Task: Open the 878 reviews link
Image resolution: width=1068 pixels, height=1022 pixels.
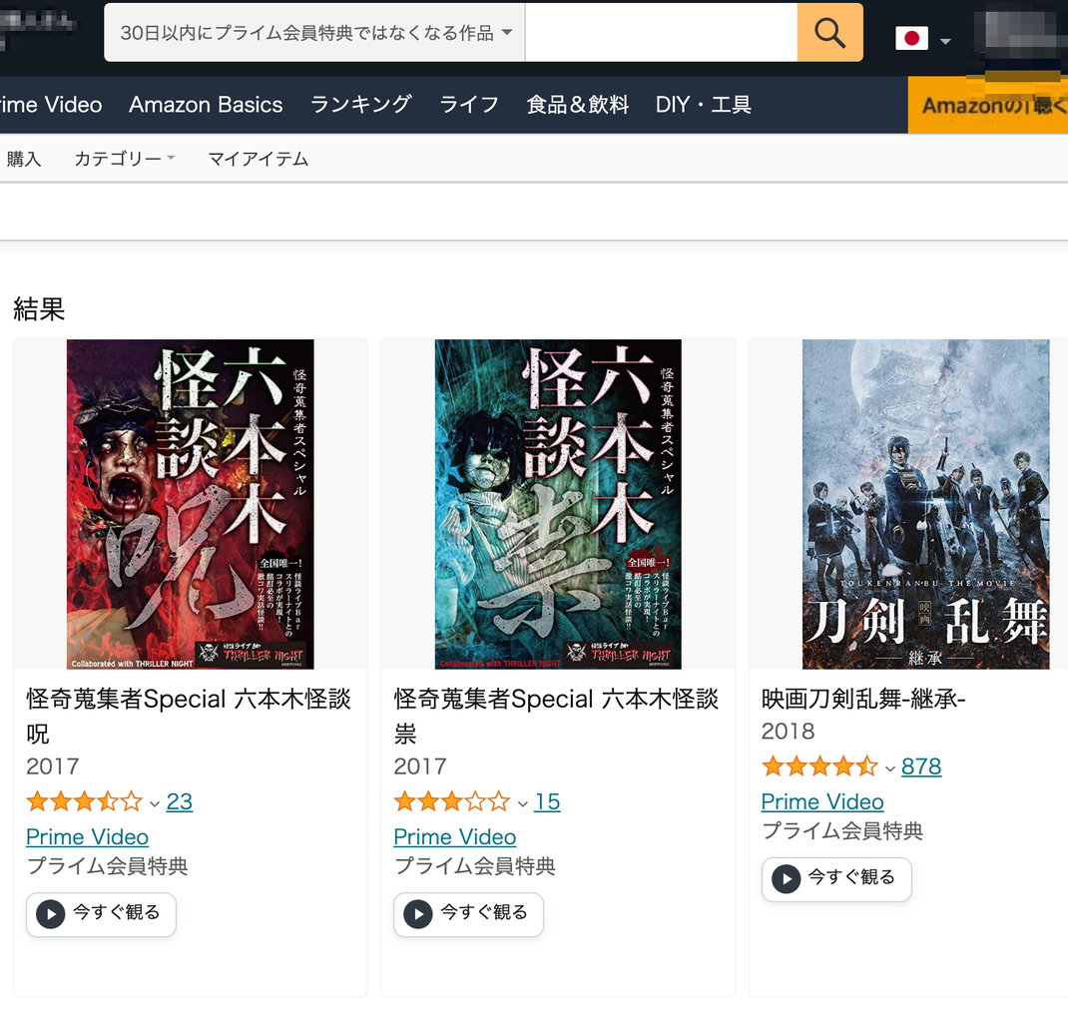Action: coord(921,766)
